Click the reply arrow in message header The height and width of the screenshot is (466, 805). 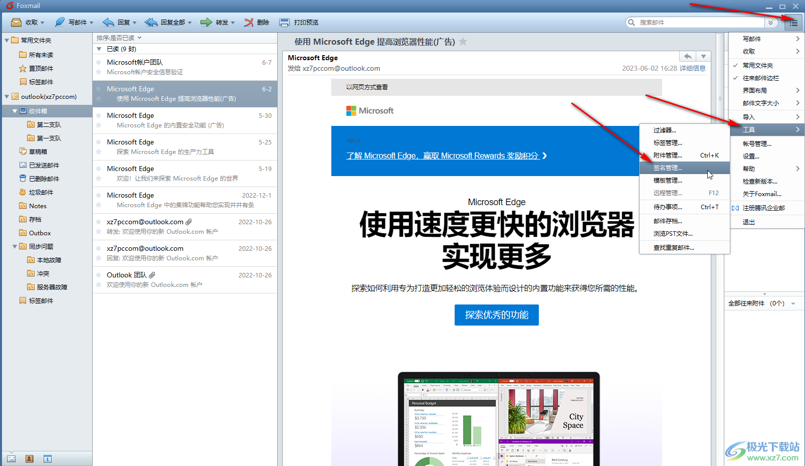pyautogui.click(x=688, y=57)
